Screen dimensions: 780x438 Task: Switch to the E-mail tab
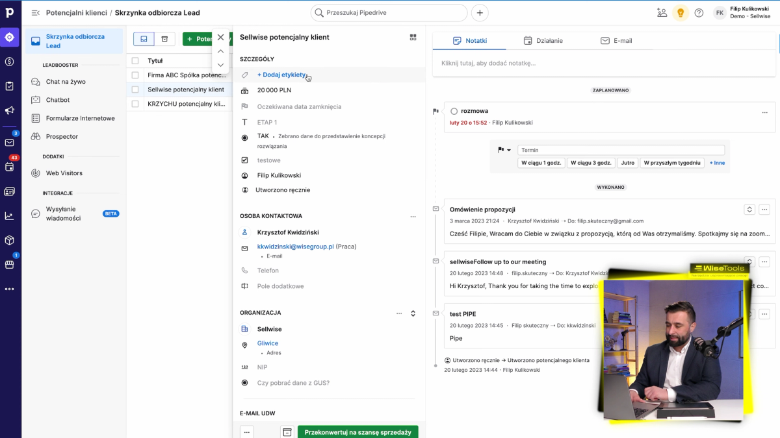(616, 40)
